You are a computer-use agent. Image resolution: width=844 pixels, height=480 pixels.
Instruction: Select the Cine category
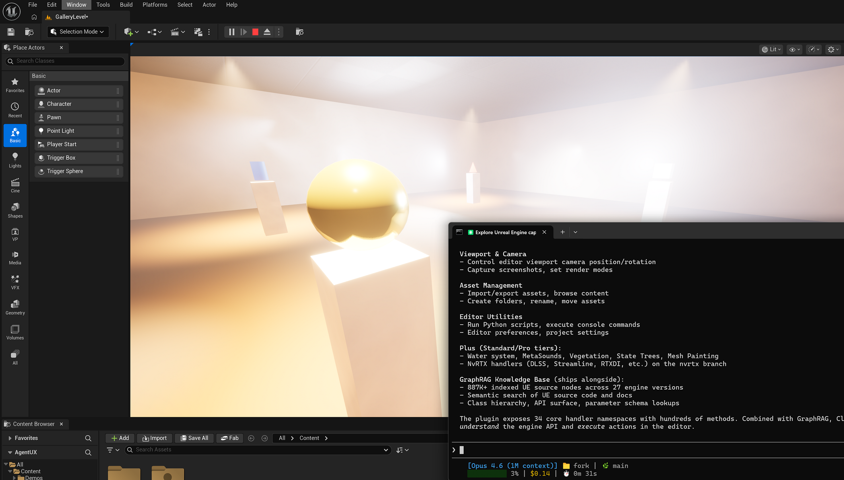(15, 185)
